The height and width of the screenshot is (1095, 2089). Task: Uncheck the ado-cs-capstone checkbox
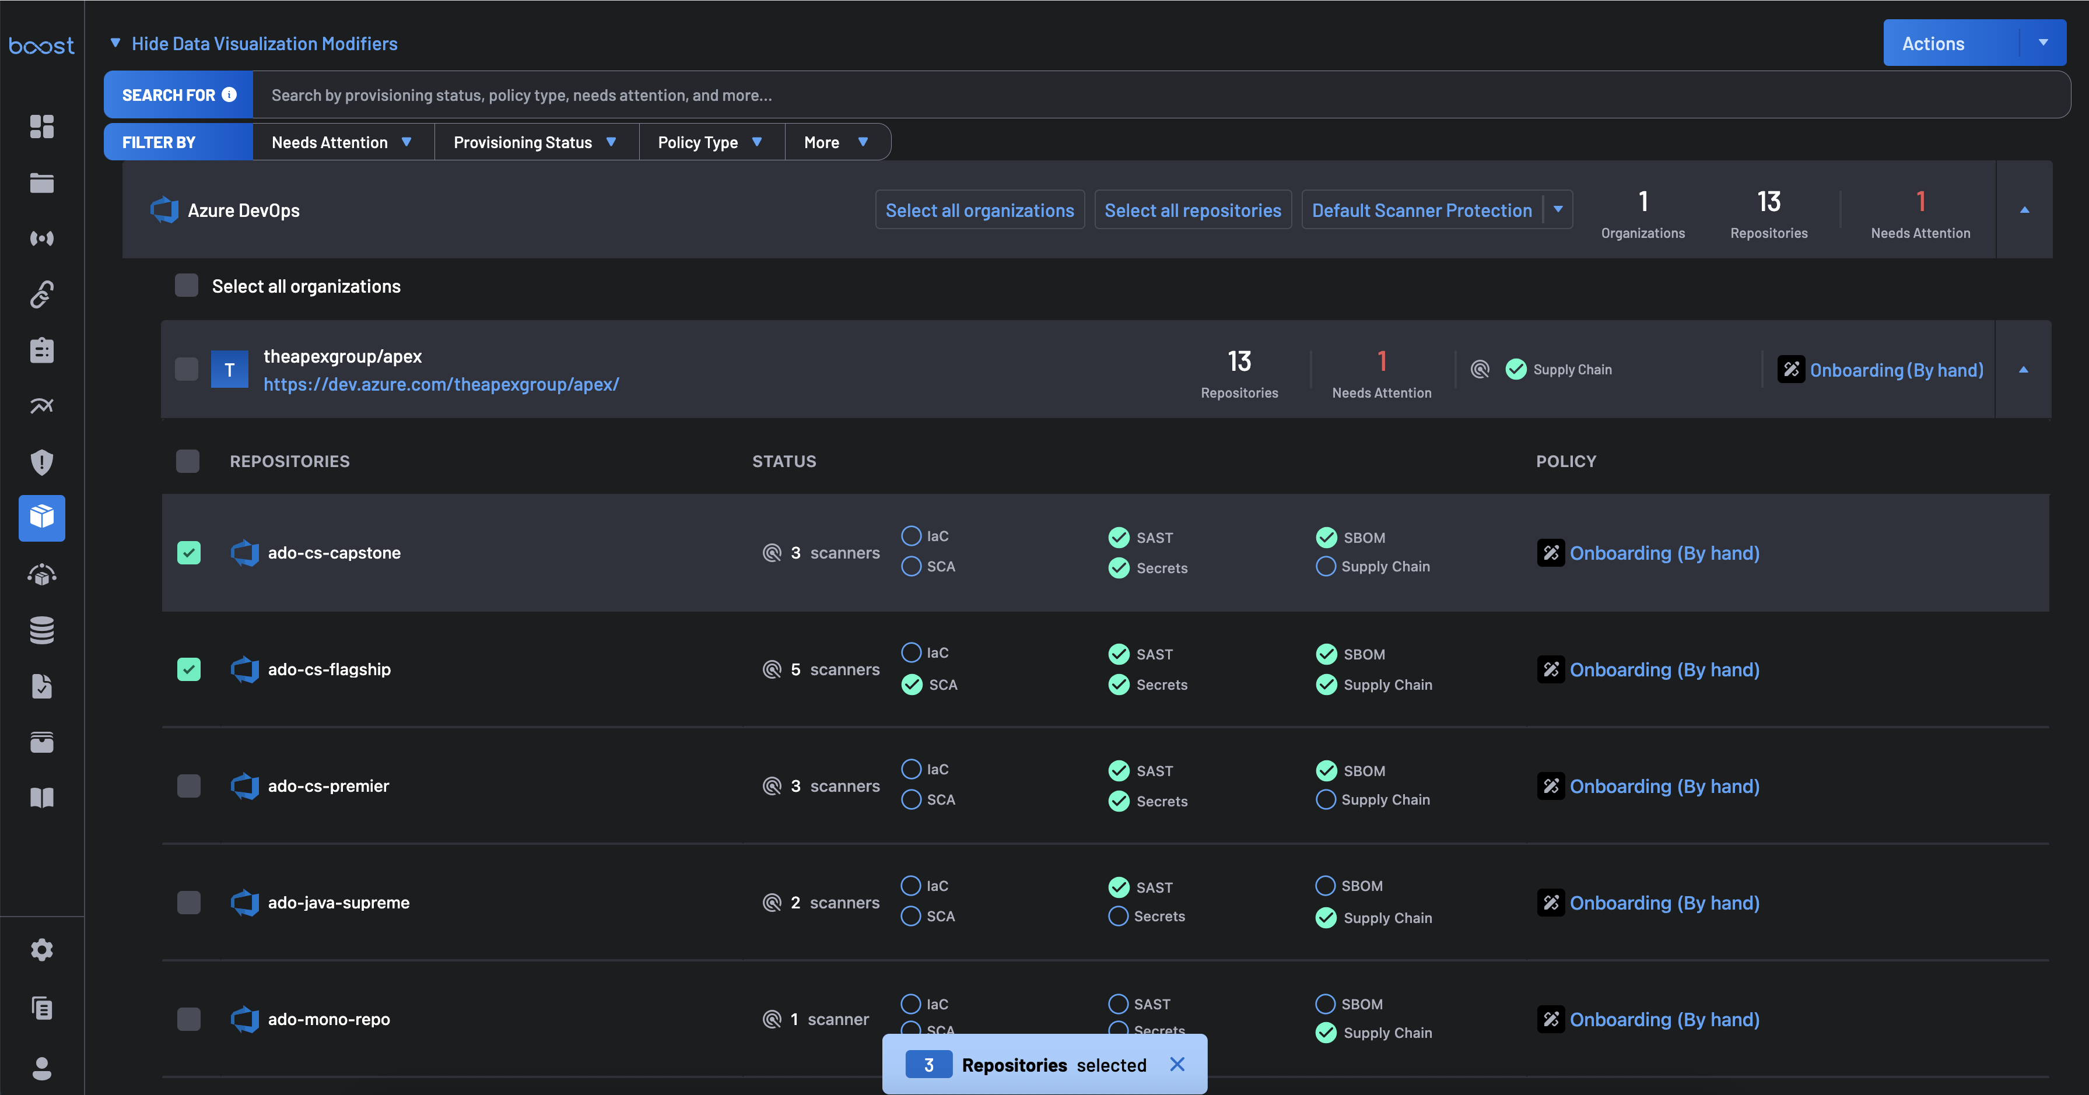(x=189, y=553)
